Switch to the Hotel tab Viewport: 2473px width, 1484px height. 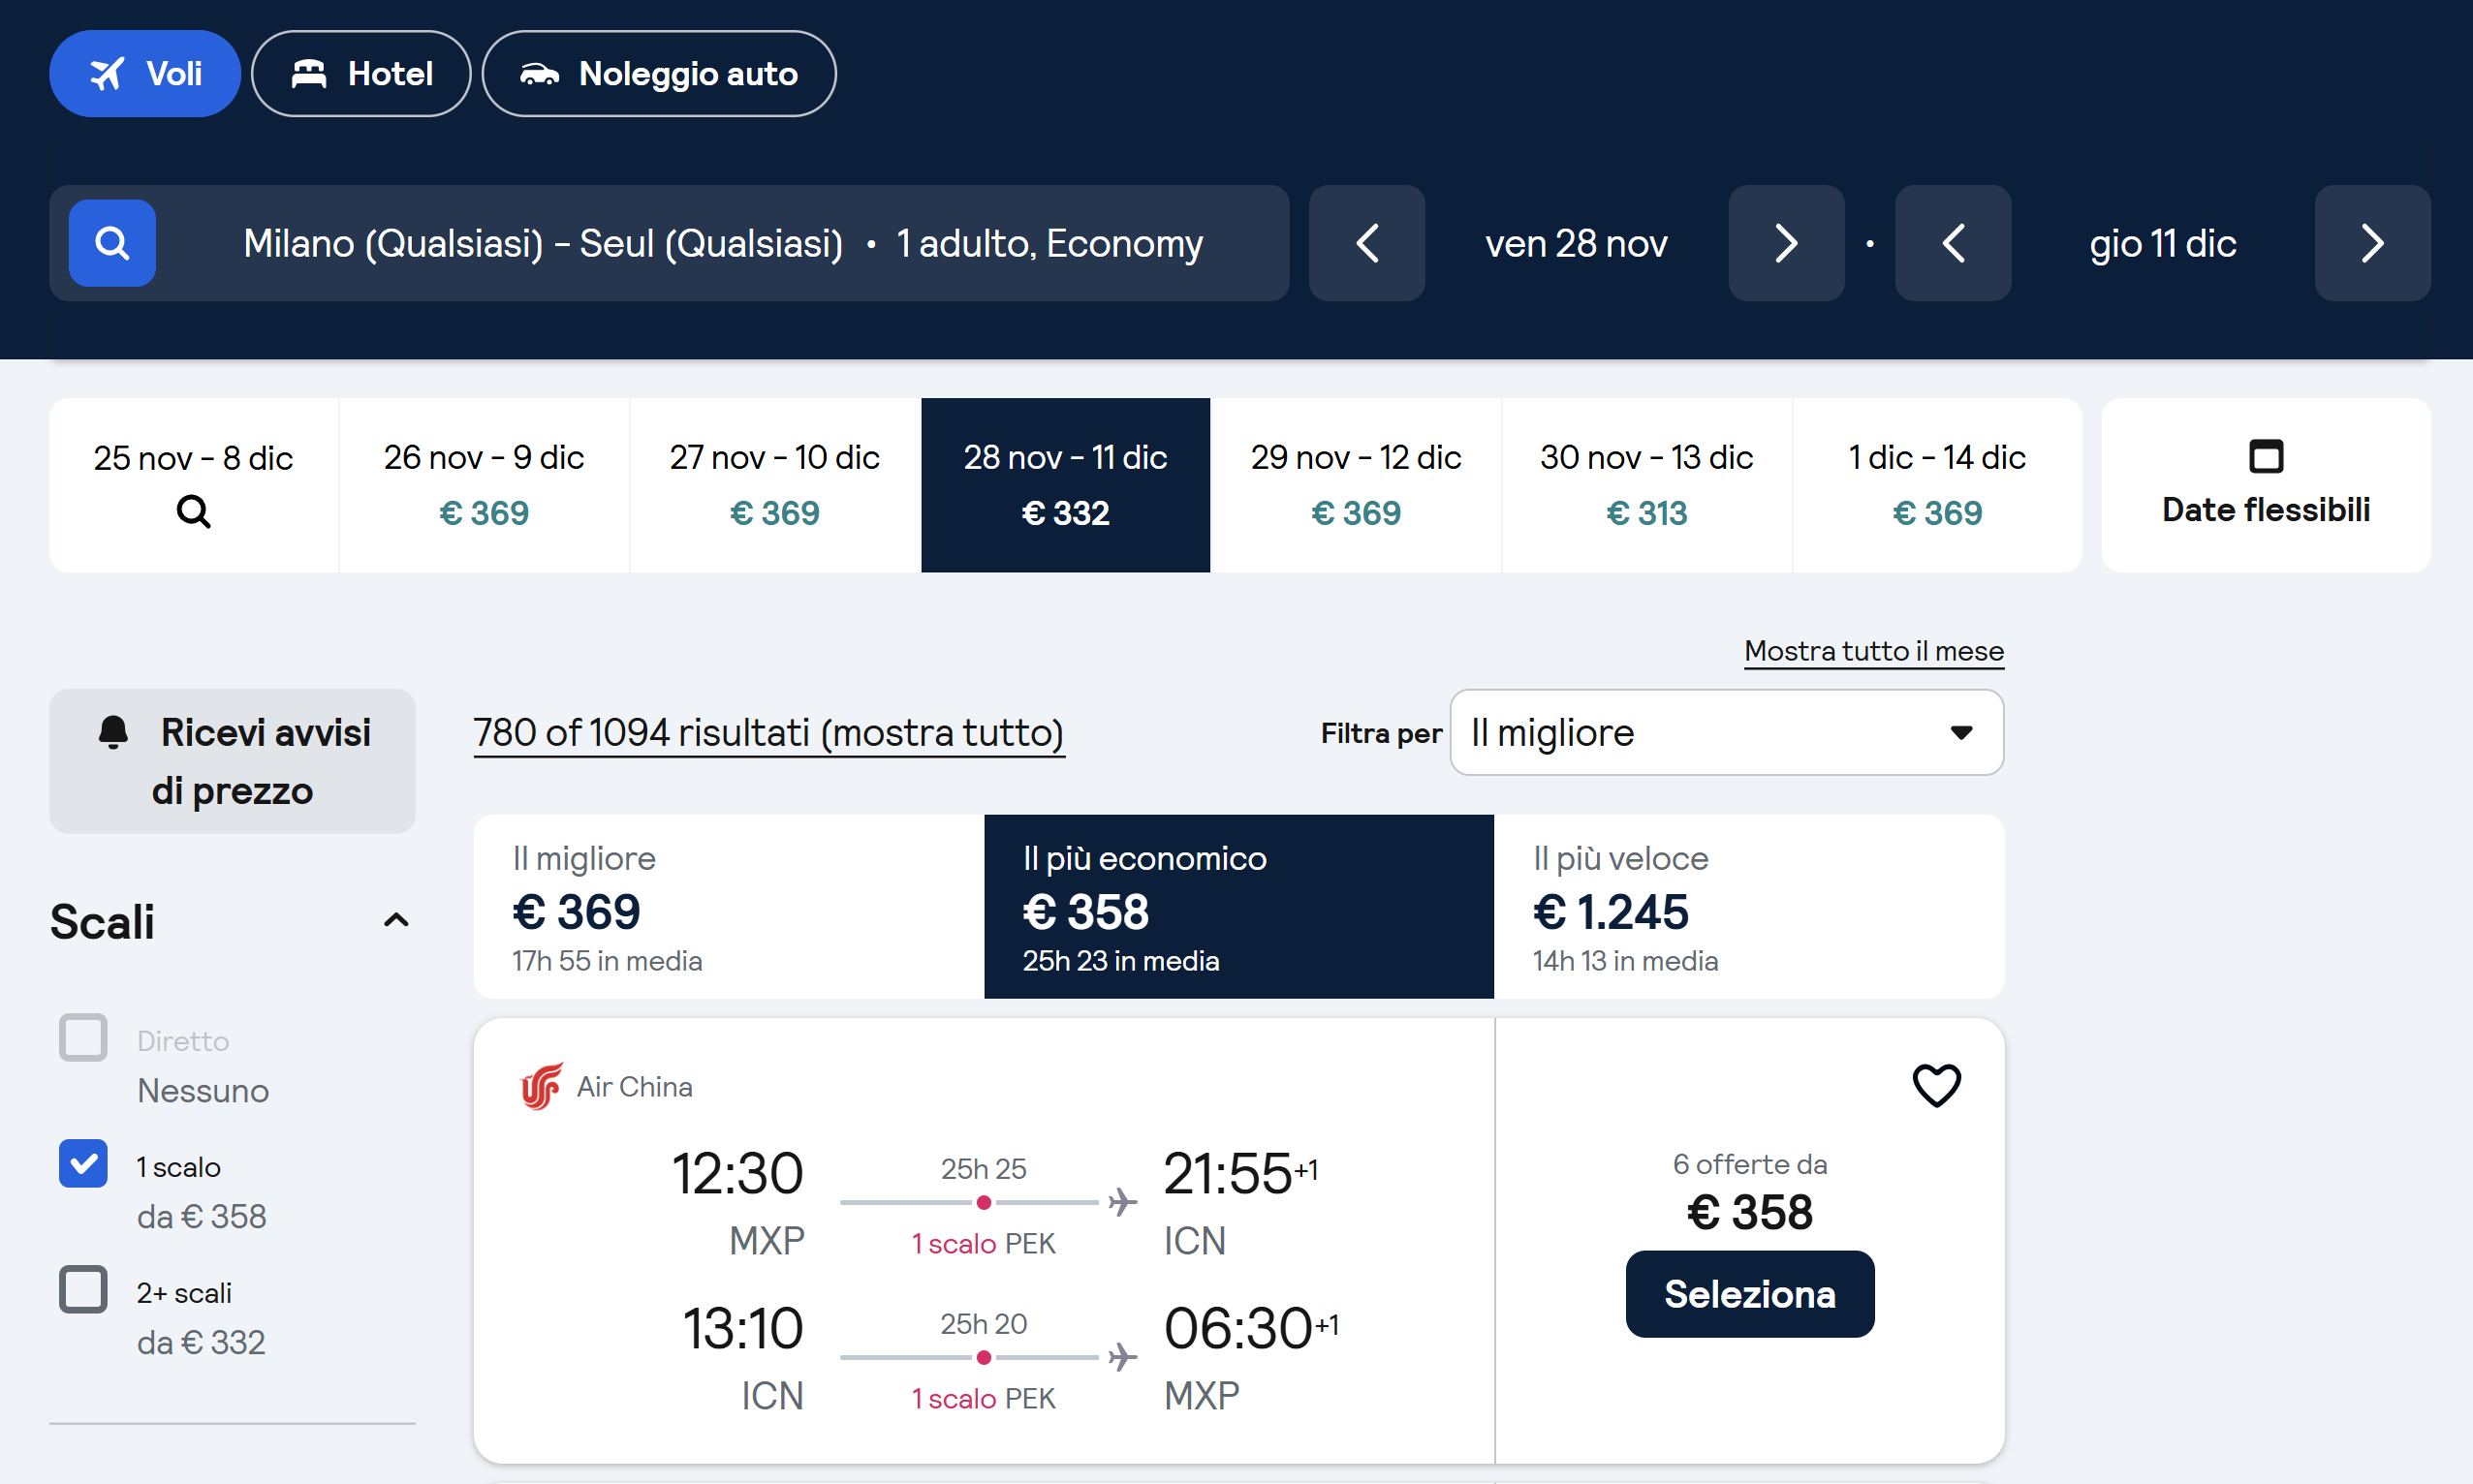[x=361, y=74]
